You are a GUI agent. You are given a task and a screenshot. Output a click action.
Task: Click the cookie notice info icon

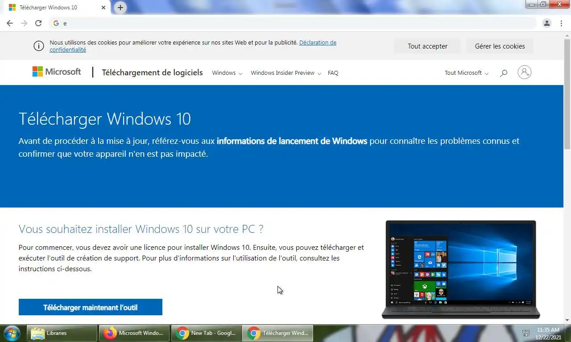tap(39, 46)
